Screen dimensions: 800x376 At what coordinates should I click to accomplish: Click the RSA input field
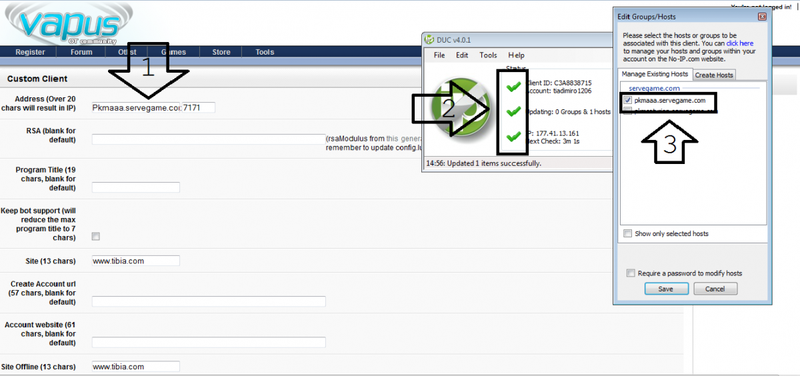pyautogui.click(x=209, y=139)
